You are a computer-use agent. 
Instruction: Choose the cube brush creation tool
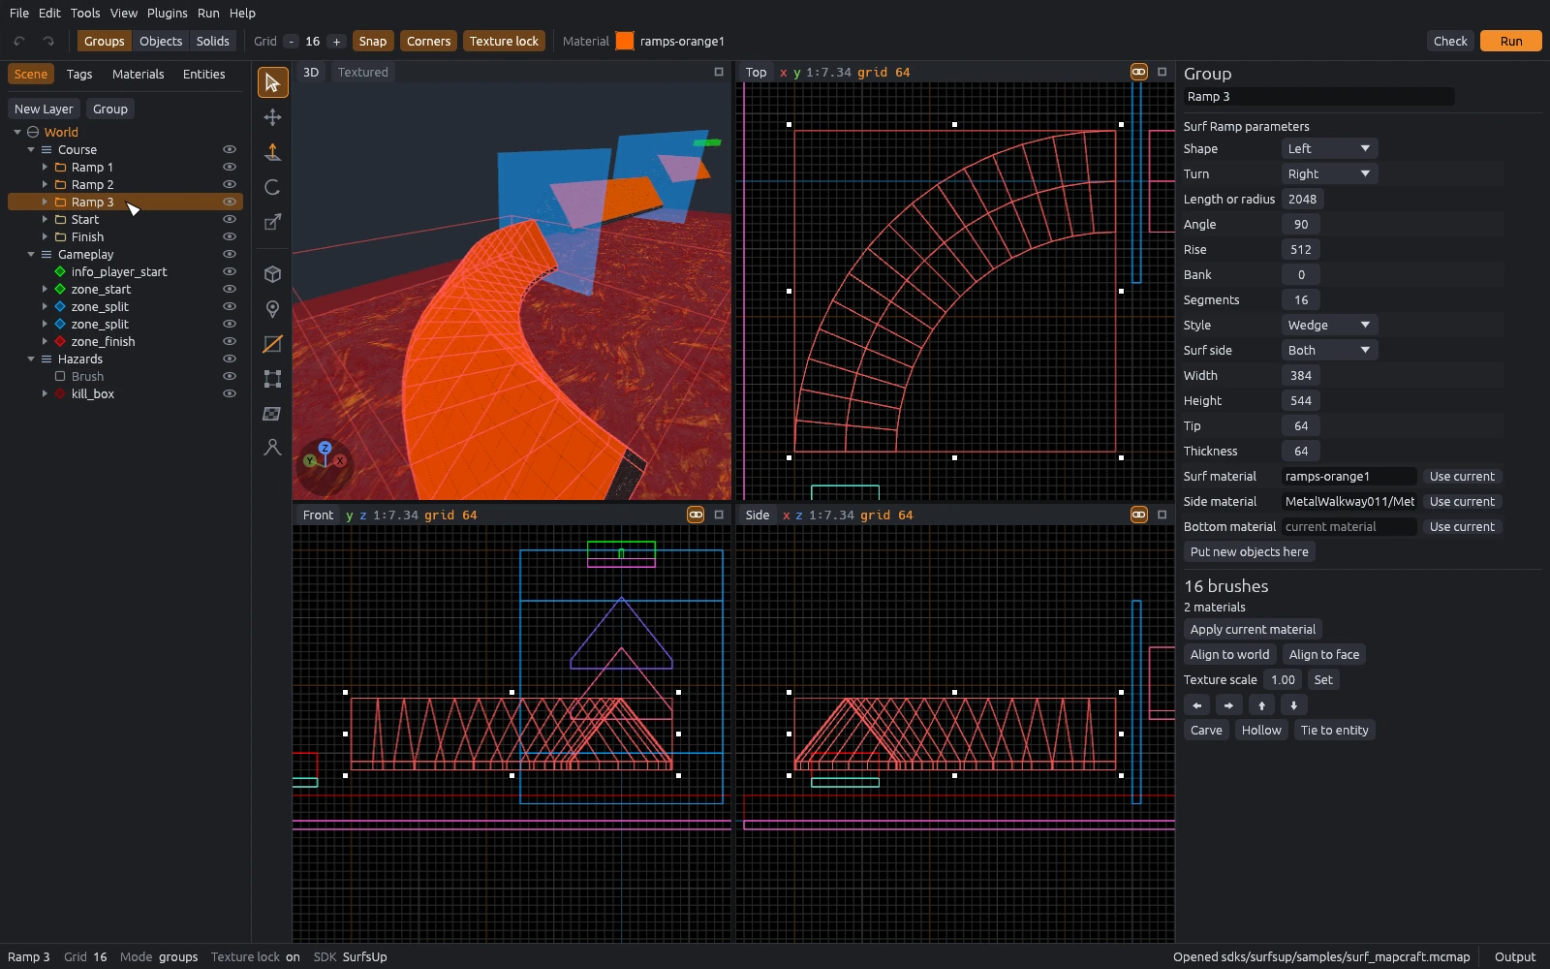(x=272, y=274)
